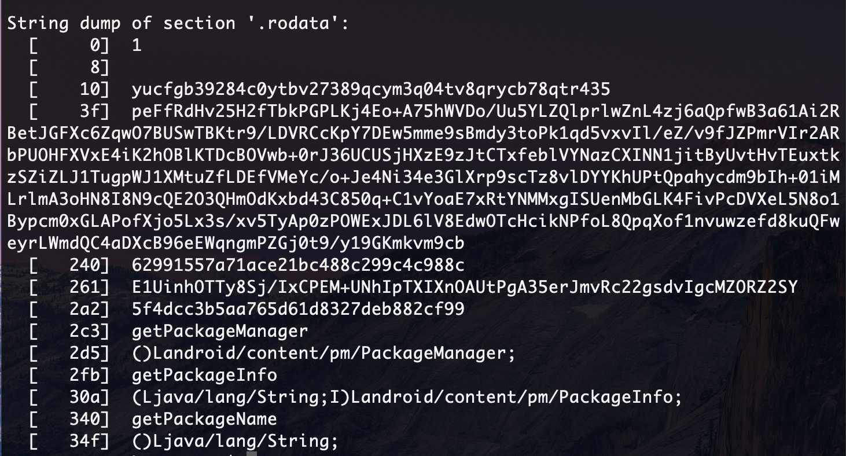This screenshot has width=846, height=456.
Task: Click the line starting with LrlmA3oHN8I8N9
Action: click(x=423, y=200)
